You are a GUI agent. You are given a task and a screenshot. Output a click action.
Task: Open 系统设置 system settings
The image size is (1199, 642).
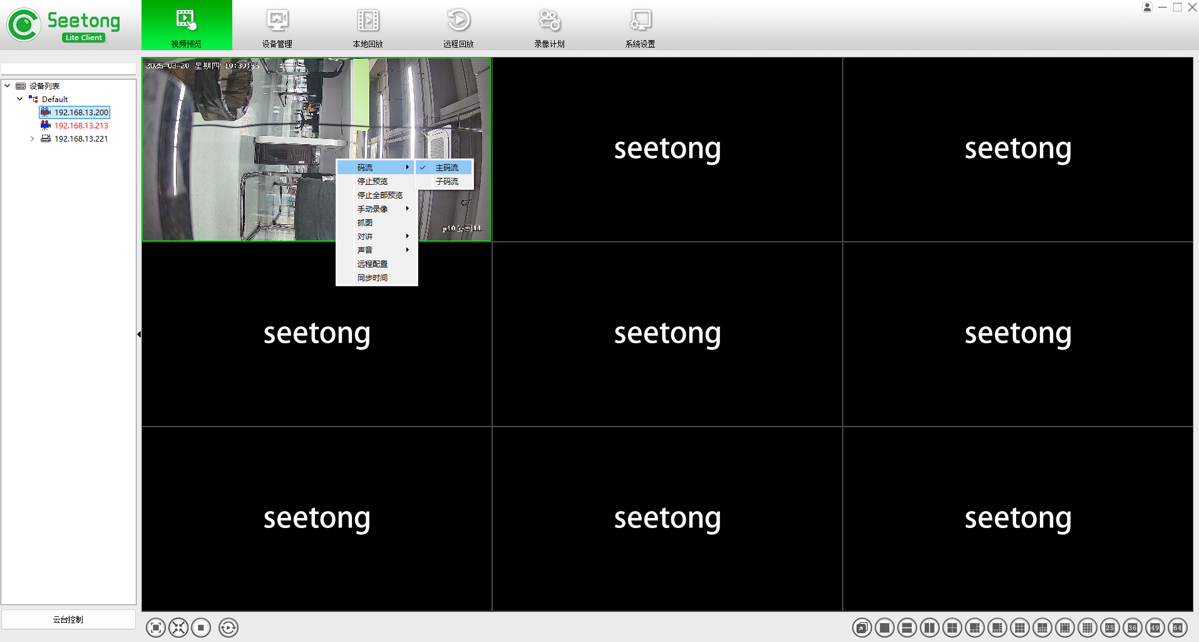(640, 26)
